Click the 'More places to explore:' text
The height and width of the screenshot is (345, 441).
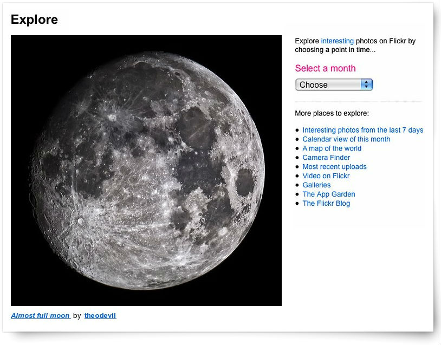332,114
